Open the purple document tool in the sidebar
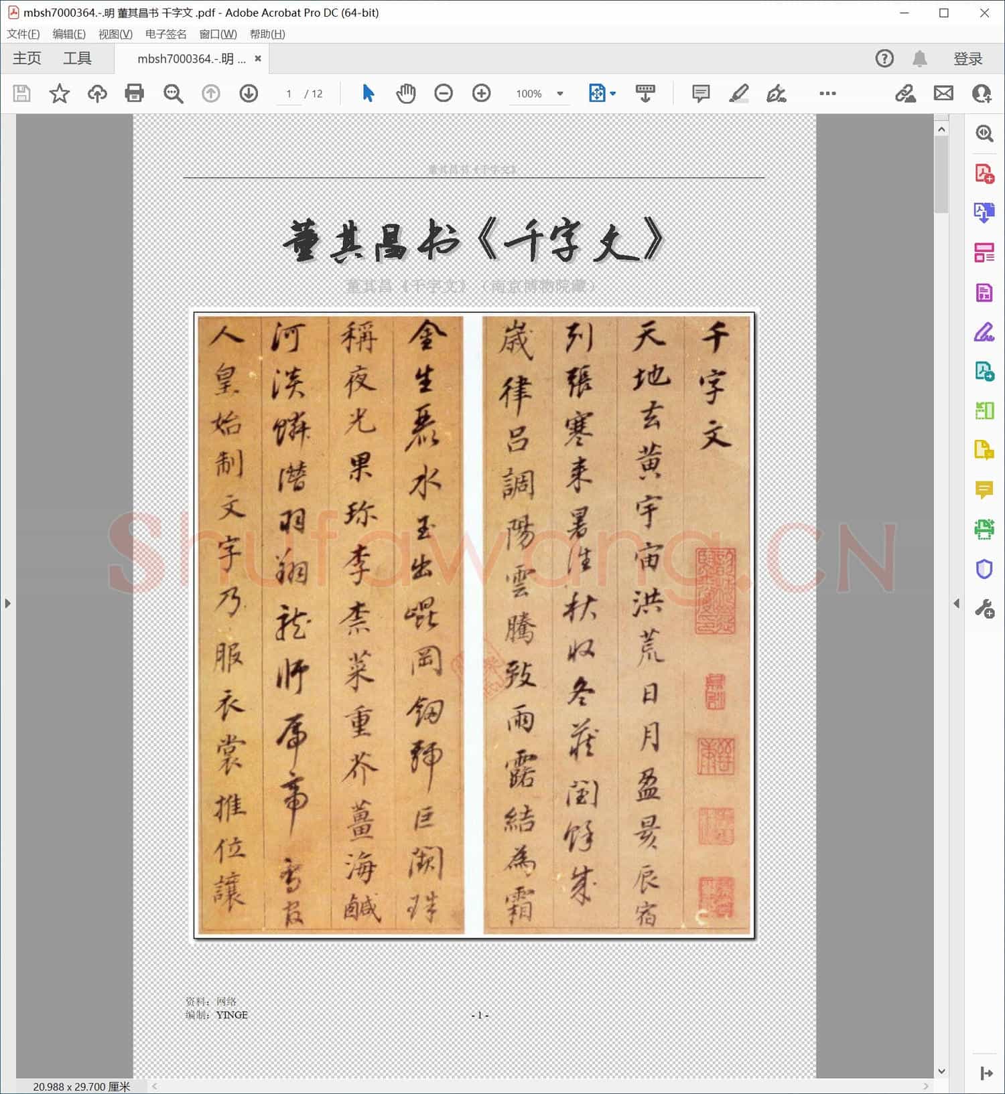Screen dimensions: 1005x1094 coord(984,293)
